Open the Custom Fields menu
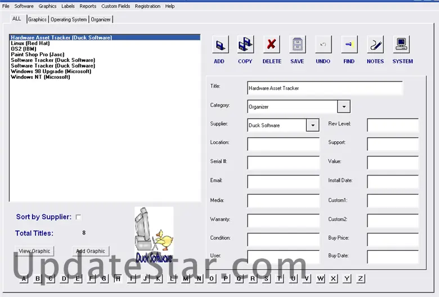Image resolution: width=439 pixels, height=297 pixels. click(115, 6)
